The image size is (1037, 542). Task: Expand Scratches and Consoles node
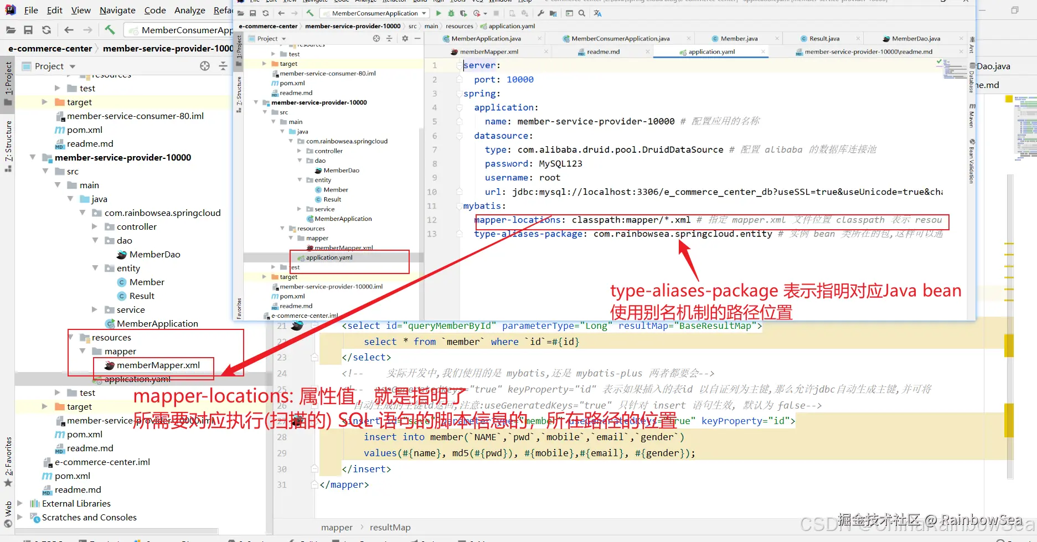[x=20, y=517]
